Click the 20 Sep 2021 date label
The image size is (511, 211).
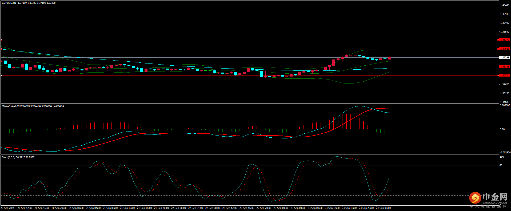[8, 208]
